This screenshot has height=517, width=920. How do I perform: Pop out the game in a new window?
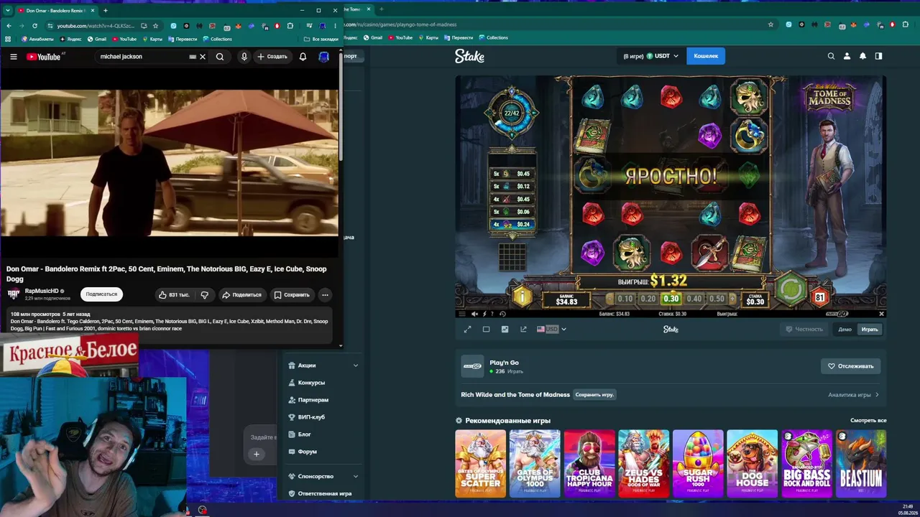click(x=523, y=330)
